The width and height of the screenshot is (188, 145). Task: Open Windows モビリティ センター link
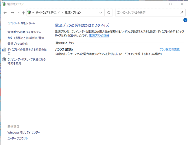coord(24,133)
